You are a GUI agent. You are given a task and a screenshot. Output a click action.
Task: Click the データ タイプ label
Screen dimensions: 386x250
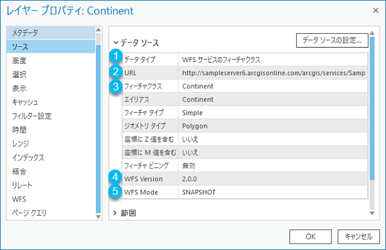coord(139,60)
